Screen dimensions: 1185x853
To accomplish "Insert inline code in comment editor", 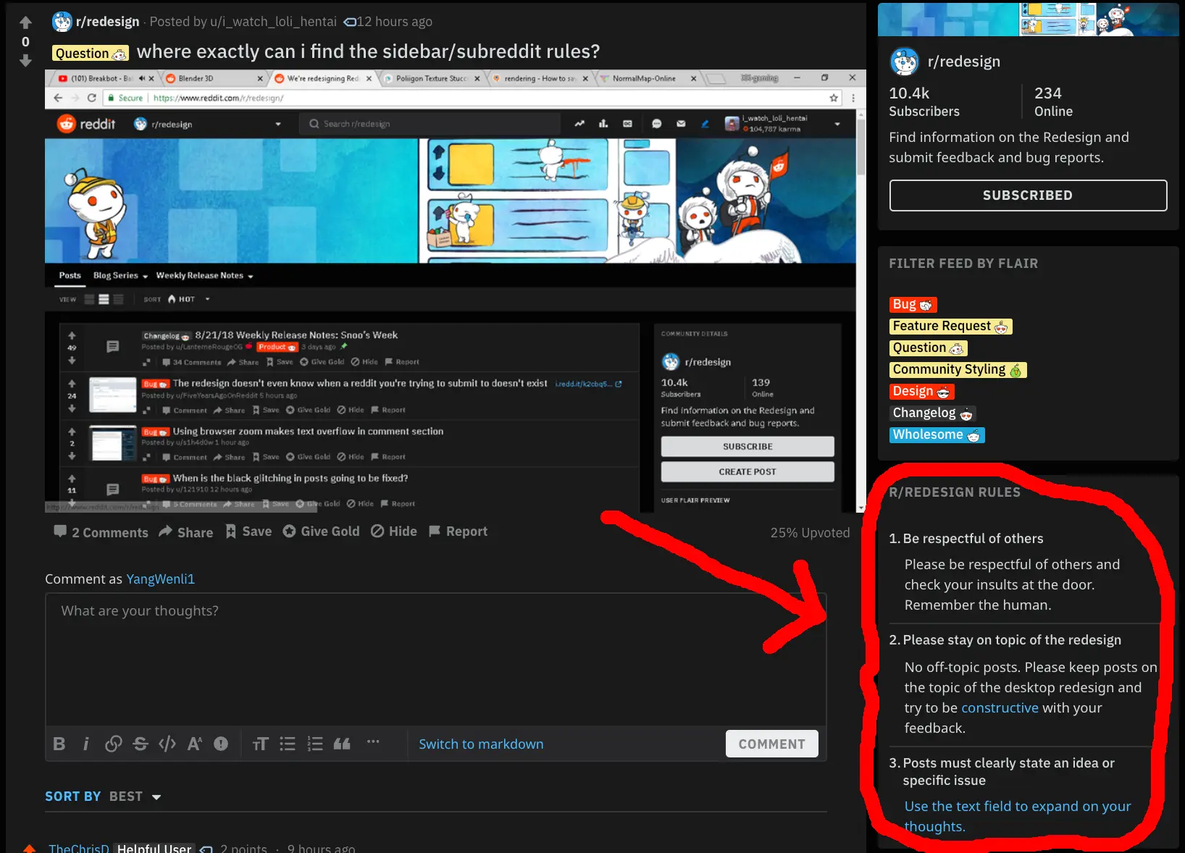I will (x=167, y=744).
